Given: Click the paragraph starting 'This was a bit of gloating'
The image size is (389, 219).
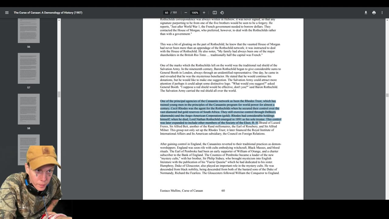Looking at the screenshot, I should click(220, 50).
